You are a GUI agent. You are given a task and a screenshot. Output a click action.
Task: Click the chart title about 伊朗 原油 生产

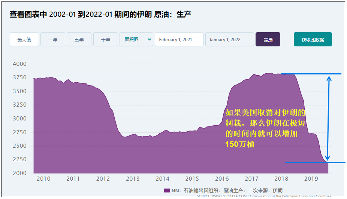click(x=100, y=15)
